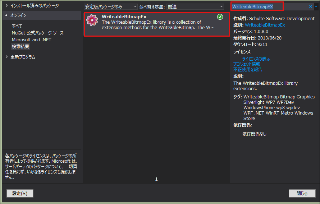Select the WriteableBitmapEx package title
Screen dimensions: 320x204
[x=124, y=17]
